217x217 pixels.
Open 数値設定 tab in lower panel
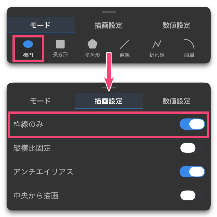pos(177,101)
